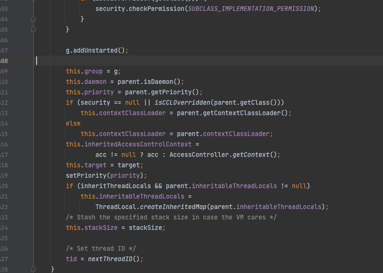Image resolution: width=383 pixels, height=273 pixels.
Task: Click the 'Stash the specified stack size' comment
Action: coord(171,218)
